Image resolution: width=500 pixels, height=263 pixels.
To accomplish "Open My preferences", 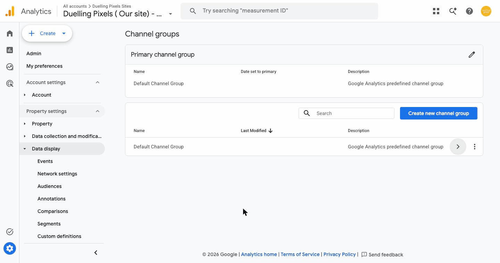I will [44, 66].
